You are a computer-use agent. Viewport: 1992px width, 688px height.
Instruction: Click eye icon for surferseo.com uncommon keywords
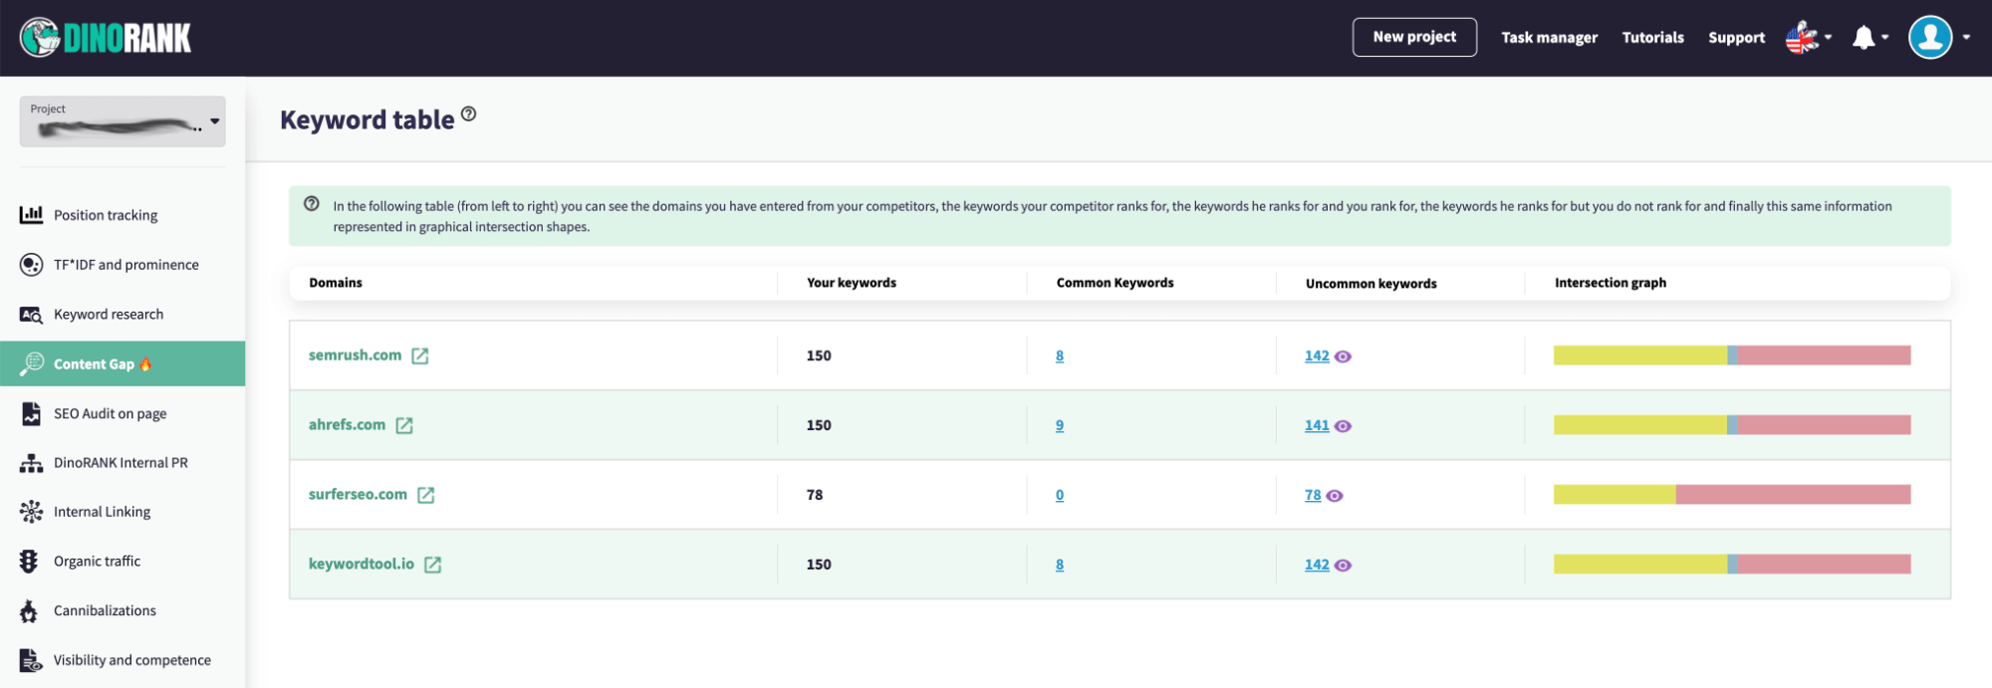1335,496
